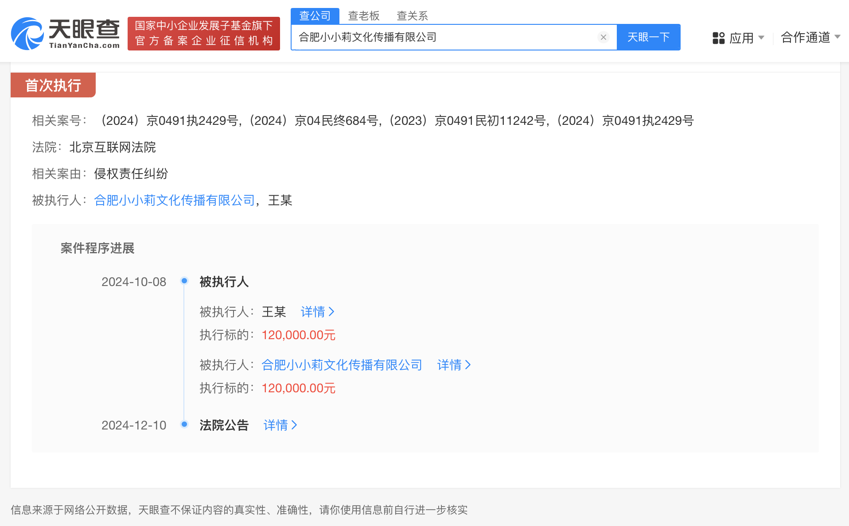Open the 应用 menu label
This screenshot has width=849, height=526.
(x=741, y=38)
